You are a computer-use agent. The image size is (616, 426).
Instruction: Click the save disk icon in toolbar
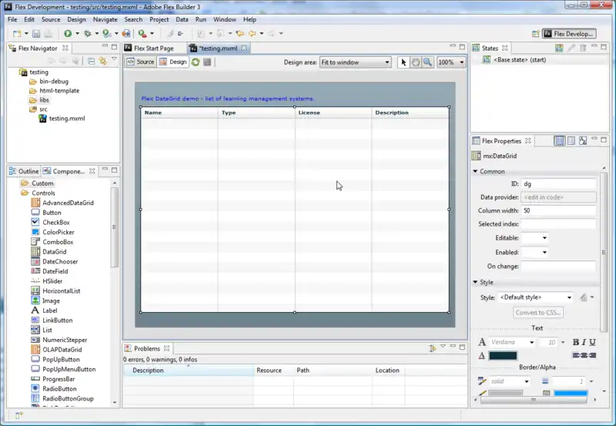[36, 34]
